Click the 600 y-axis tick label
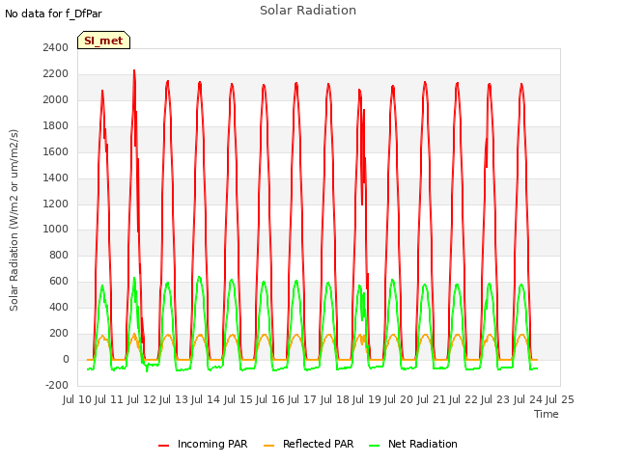Viewport: 618px width, 463px height. 59,281
